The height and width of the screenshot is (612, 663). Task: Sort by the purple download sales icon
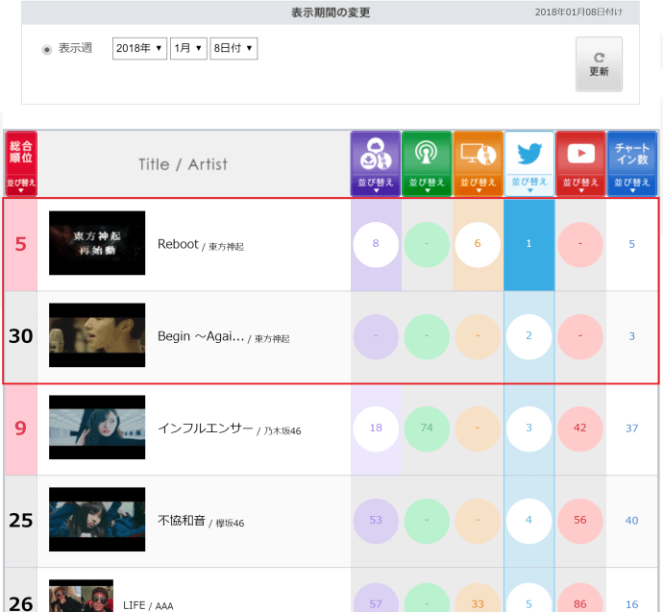coord(376,163)
